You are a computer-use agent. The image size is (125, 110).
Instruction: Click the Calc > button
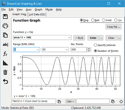click(x=70, y=101)
